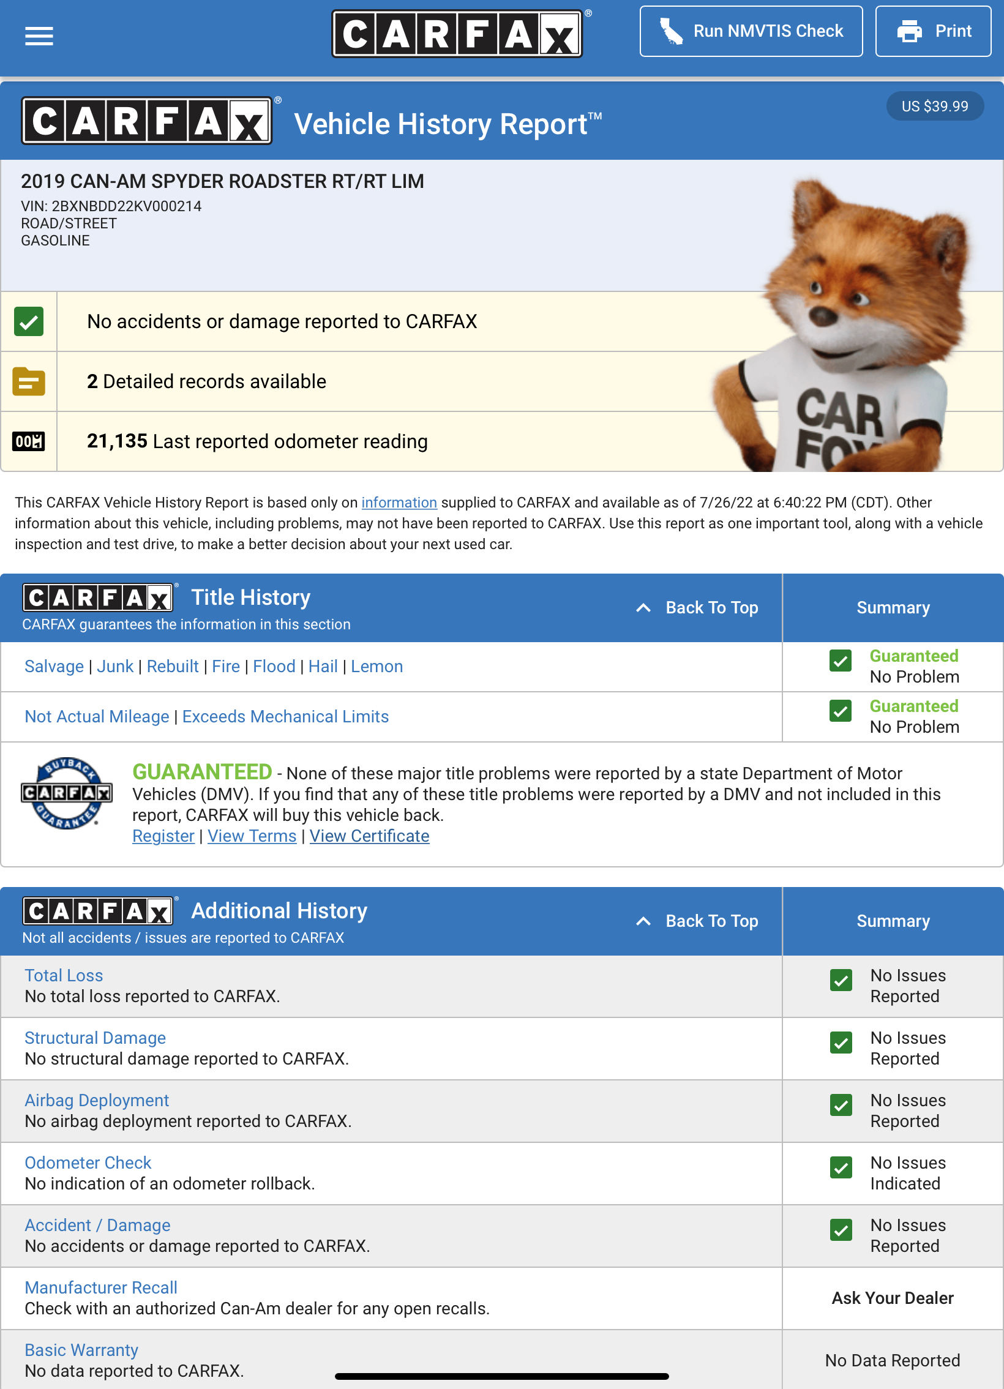Click the Total Loss green checkmark

841,981
